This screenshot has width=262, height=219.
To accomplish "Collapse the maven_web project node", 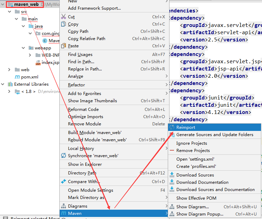I will point(2,4).
